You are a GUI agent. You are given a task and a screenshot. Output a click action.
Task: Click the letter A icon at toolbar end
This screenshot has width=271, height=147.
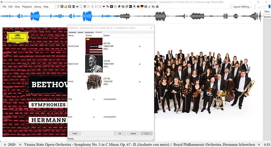[x=157, y=7]
